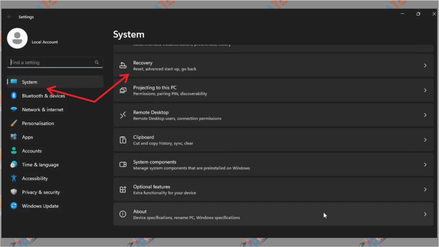This screenshot has width=439, height=247.
Task: Click the Accounts person icon
Action: pos(14,151)
